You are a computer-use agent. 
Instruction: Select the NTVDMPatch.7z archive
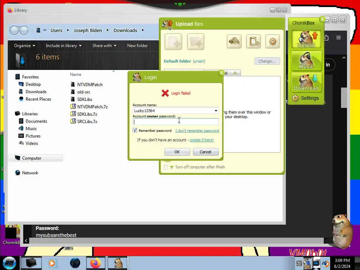(89, 107)
